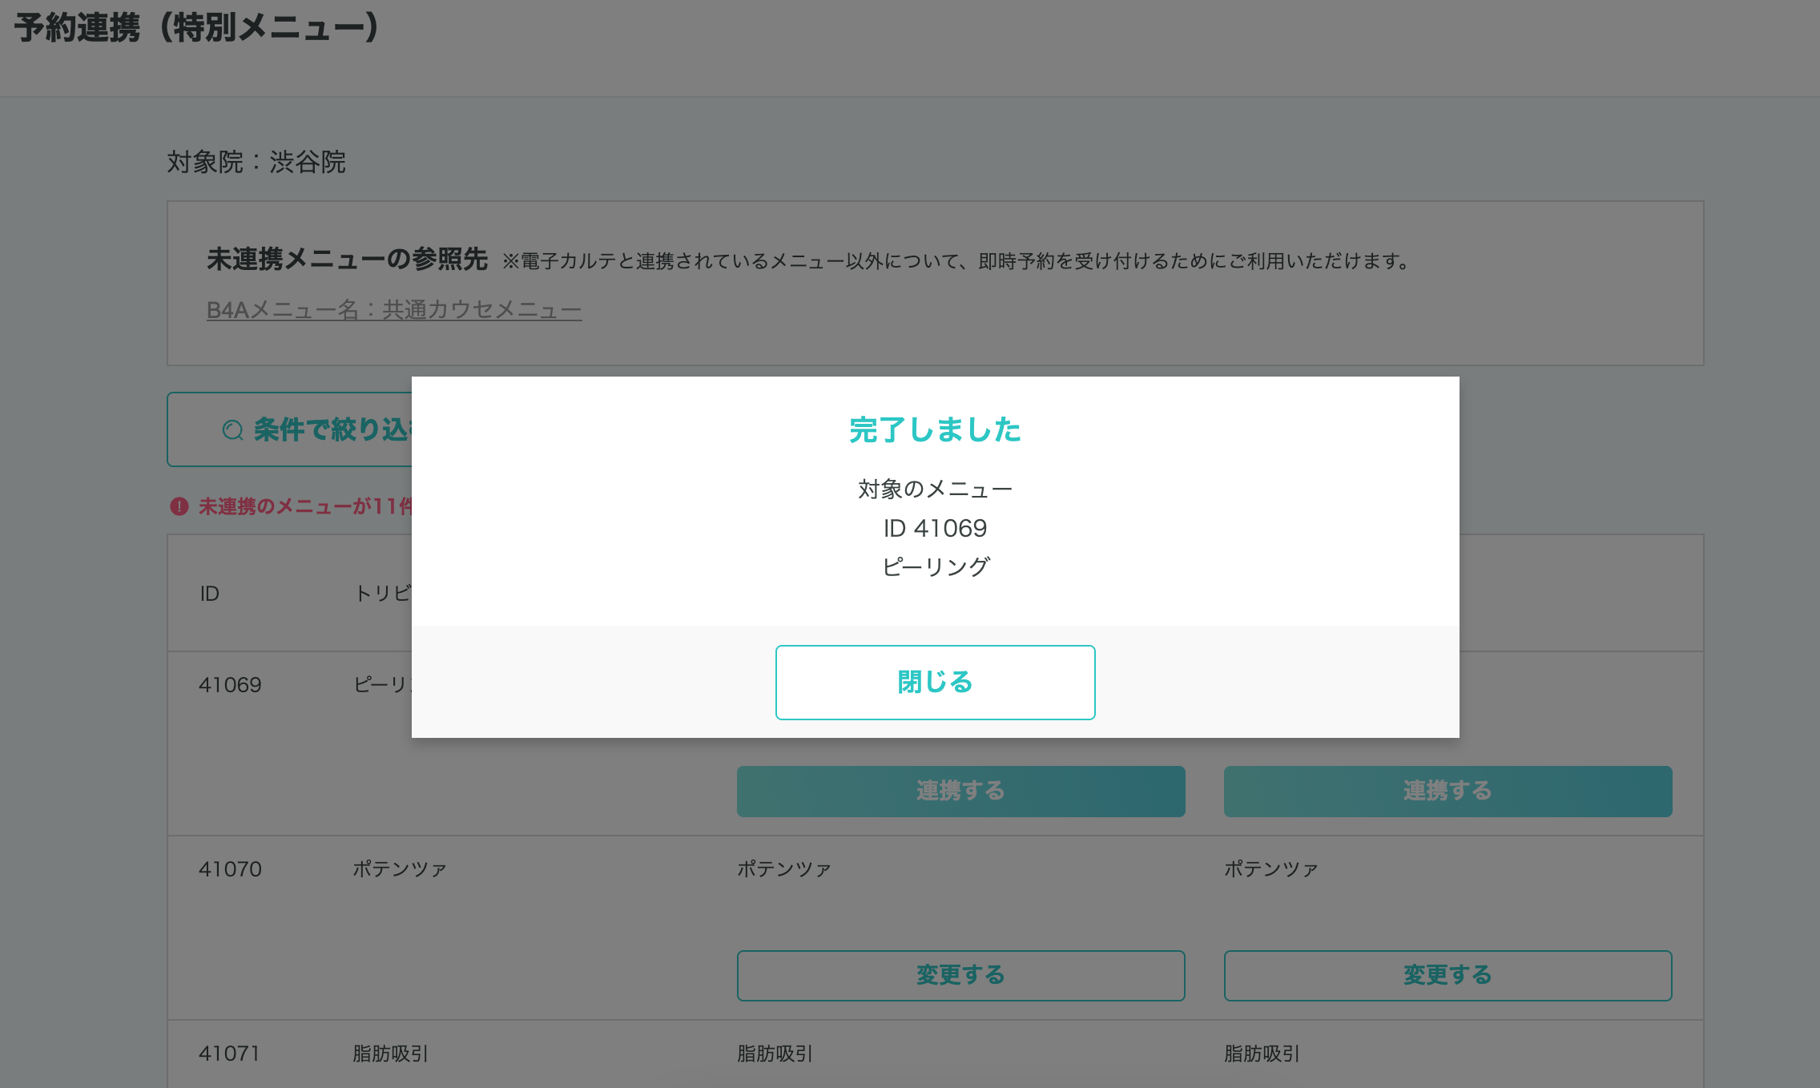Click the red warning exclamation icon
The image size is (1820, 1088).
(179, 506)
